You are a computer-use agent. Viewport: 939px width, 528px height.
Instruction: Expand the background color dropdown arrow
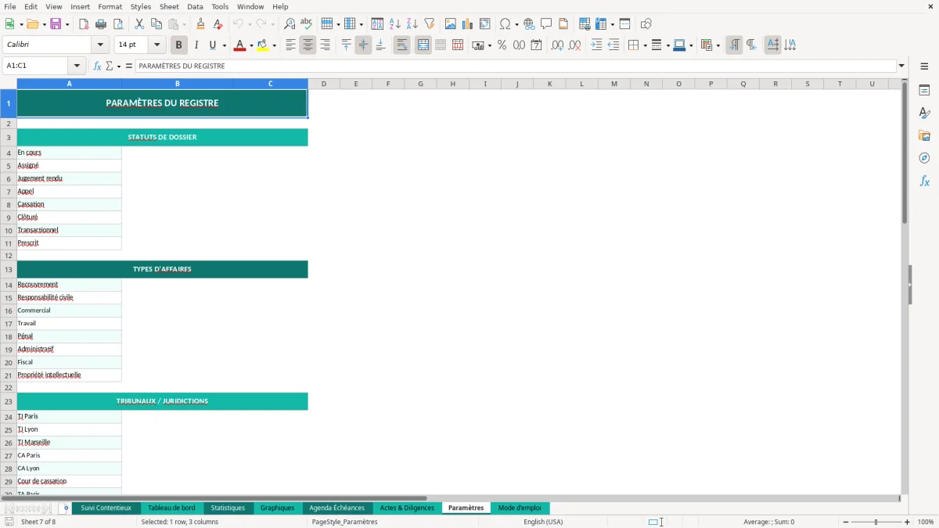pyautogui.click(x=274, y=45)
